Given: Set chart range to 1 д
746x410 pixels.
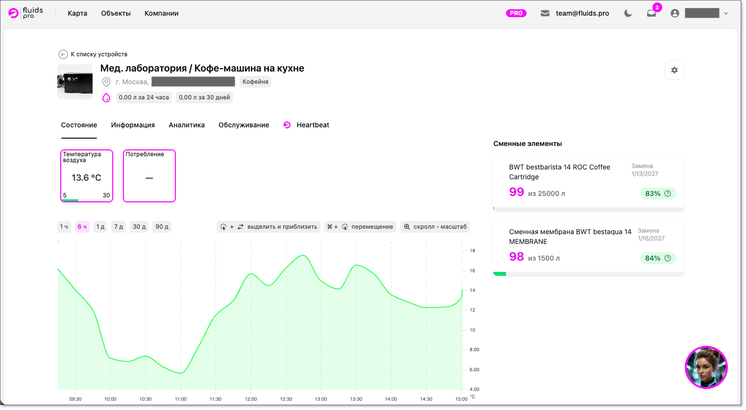Looking at the screenshot, I should point(100,227).
